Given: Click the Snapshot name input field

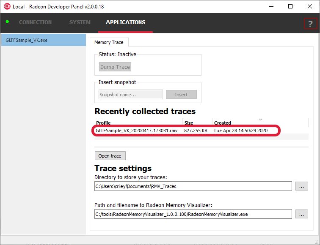Looking at the screenshot, I should (x=130, y=95).
